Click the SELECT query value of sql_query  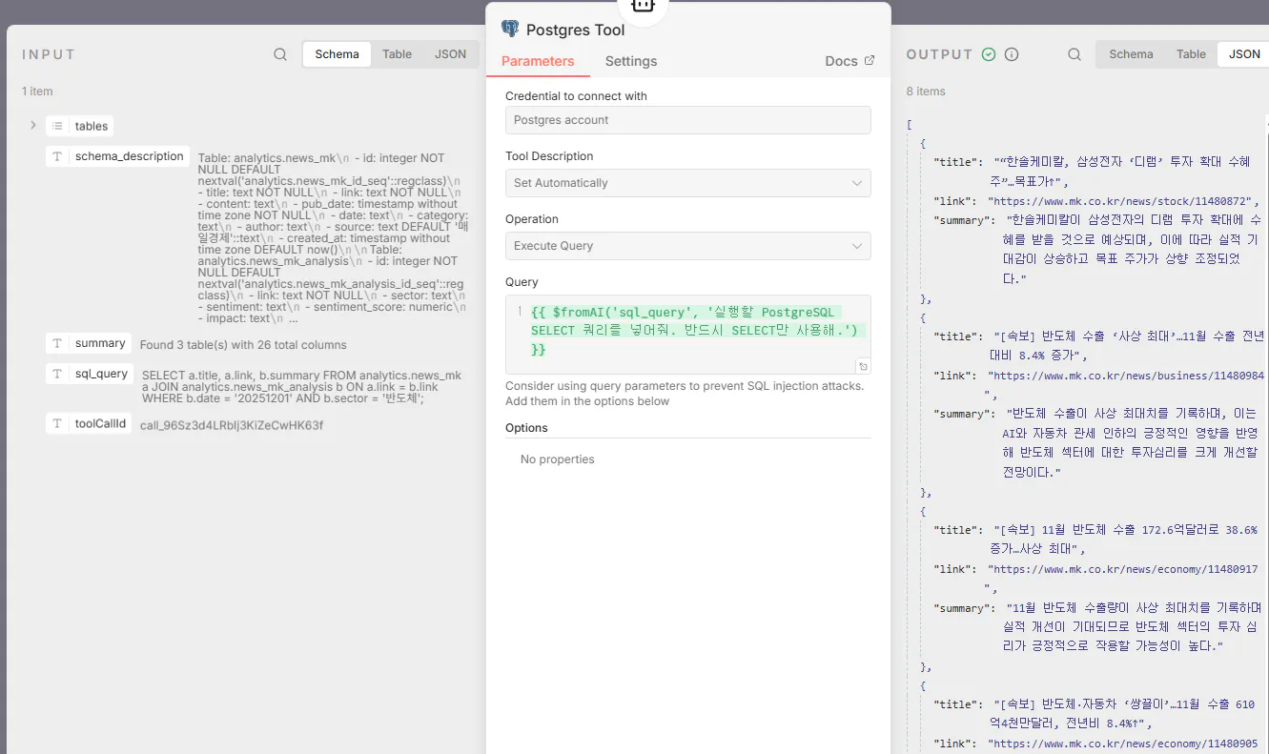click(x=301, y=387)
